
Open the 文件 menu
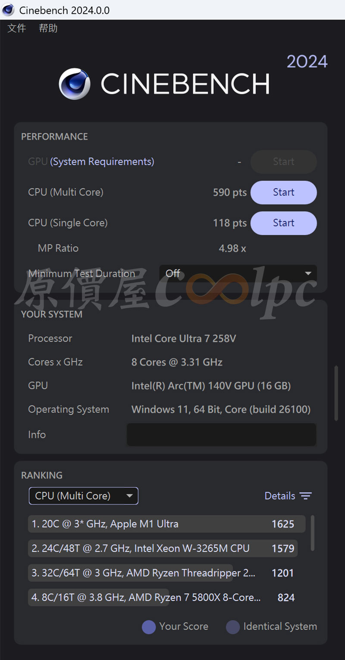pyautogui.click(x=17, y=28)
